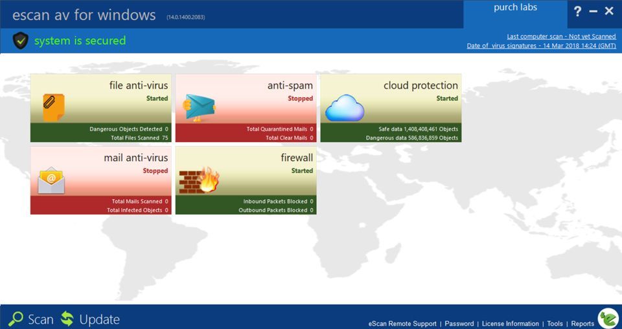Open help with the question mark icon
Viewport: 622px width, 329px height.
tap(577, 12)
